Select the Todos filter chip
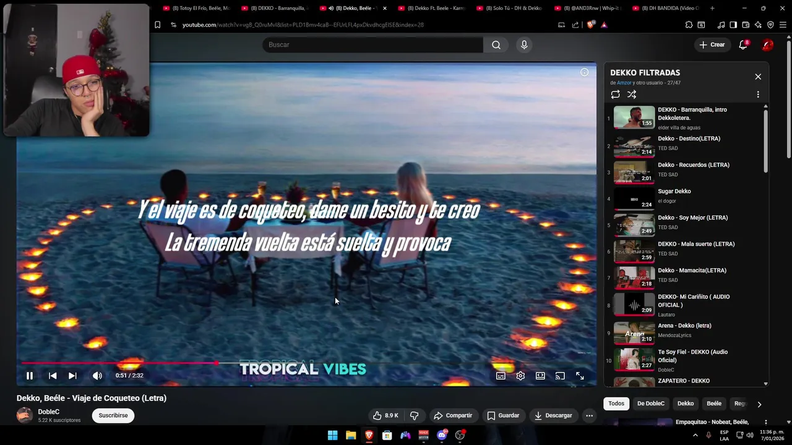The height and width of the screenshot is (445, 792). pyautogui.click(x=616, y=404)
